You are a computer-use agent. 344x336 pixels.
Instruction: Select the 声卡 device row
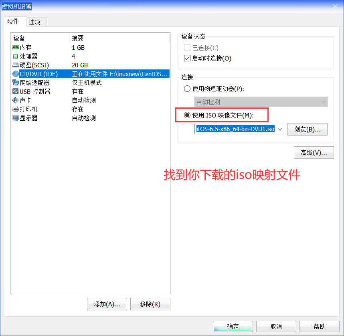91,100
